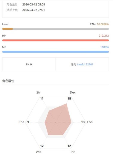Image resolution: width=113 pixels, height=162 pixels.
Task: Select the PK 0 box
Action: (x=29, y=64)
